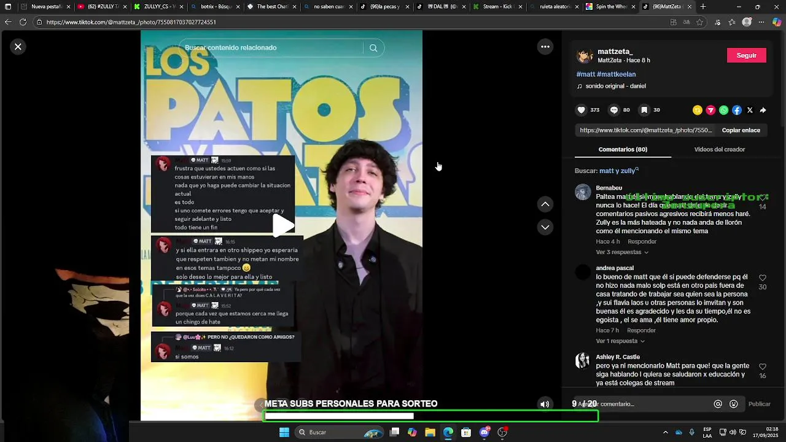Expand 'Ver 1 respuesta' under andrea pascal comment
The width and height of the screenshot is (786, 442).
[620, 341]
